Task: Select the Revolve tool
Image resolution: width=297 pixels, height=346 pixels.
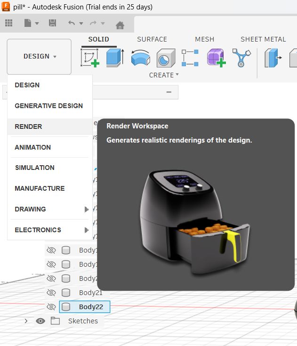Action: 141,58
